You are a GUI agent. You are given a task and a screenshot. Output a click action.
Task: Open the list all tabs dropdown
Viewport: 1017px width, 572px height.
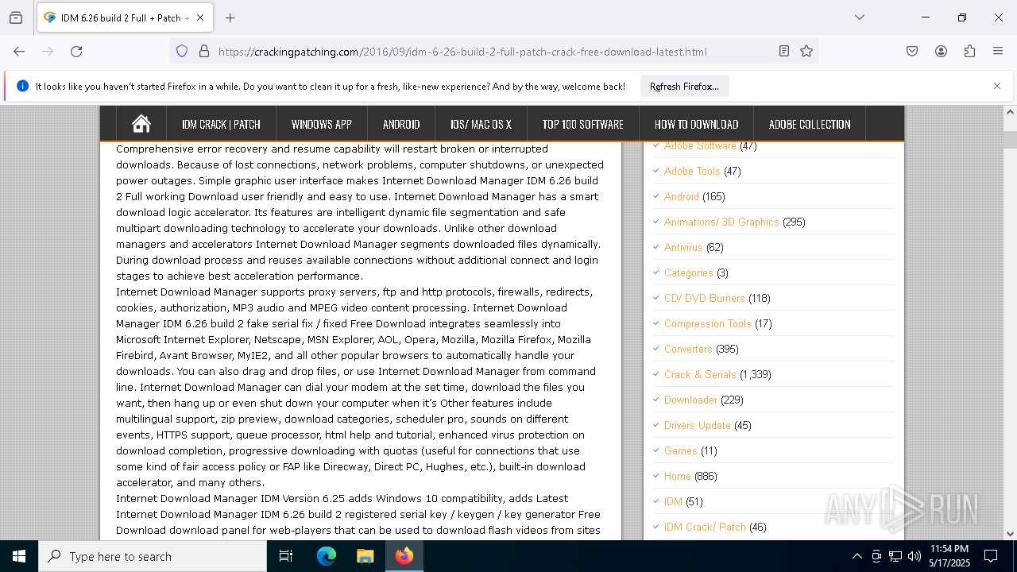[x=859, y=17]
